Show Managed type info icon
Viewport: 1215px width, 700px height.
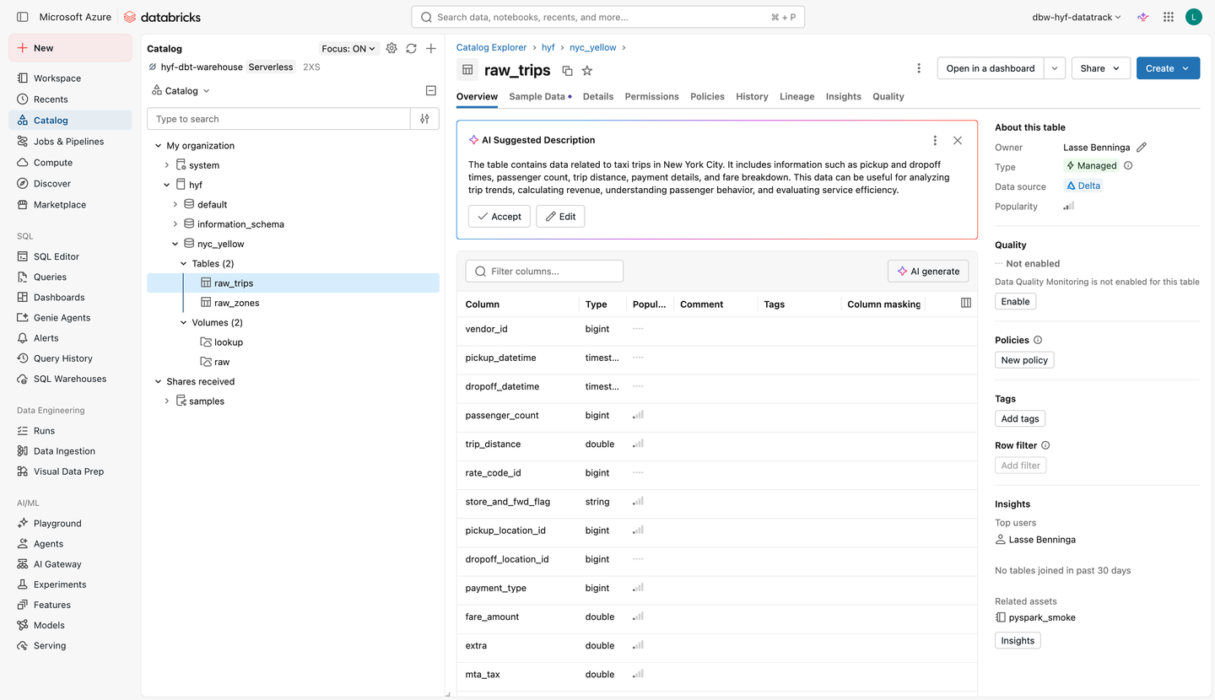(x=1128, y=166)
